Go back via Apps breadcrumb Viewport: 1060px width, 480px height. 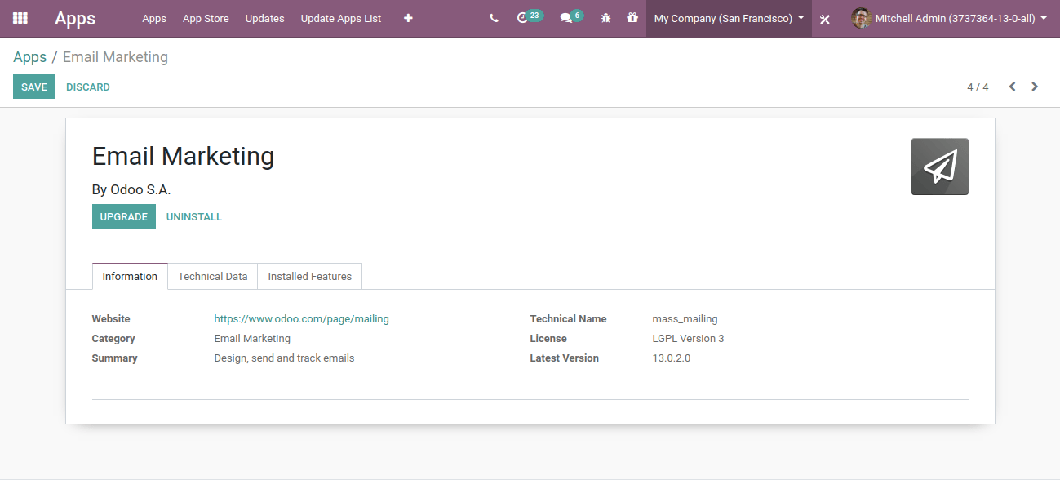coord(30,57)
